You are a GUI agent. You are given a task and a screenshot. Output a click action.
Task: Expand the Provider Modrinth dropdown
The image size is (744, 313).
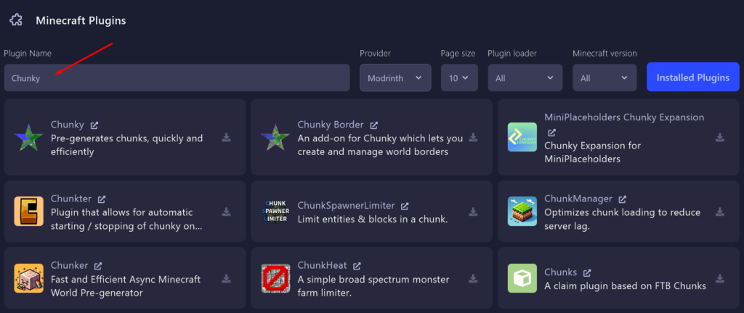click(395, 78)
